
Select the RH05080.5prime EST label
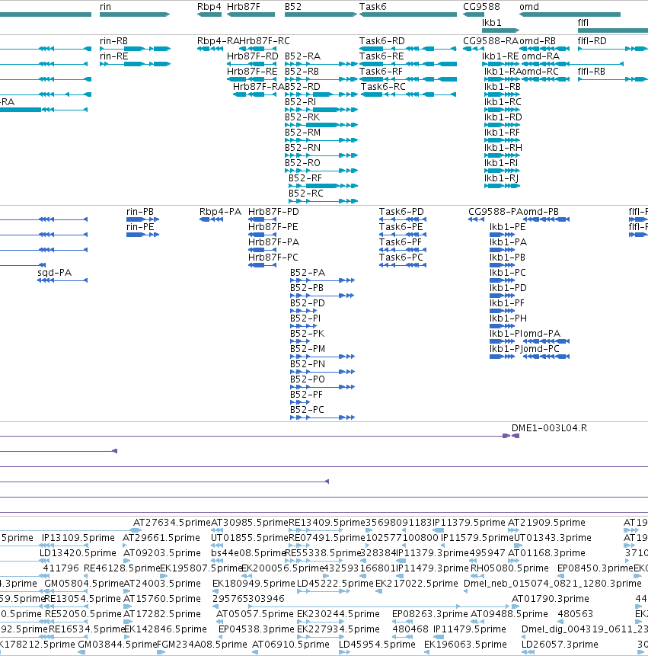click(509, 568)
